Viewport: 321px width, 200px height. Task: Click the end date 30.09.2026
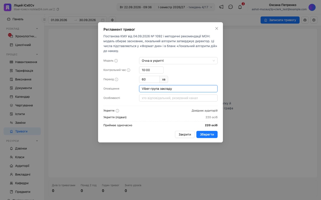click(88, 20)
